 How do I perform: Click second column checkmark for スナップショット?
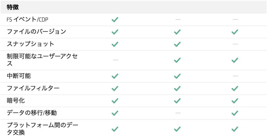click(177, 44)
